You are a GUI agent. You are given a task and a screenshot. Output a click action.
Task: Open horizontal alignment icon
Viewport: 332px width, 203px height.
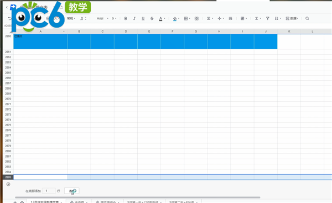click(209, 18)
